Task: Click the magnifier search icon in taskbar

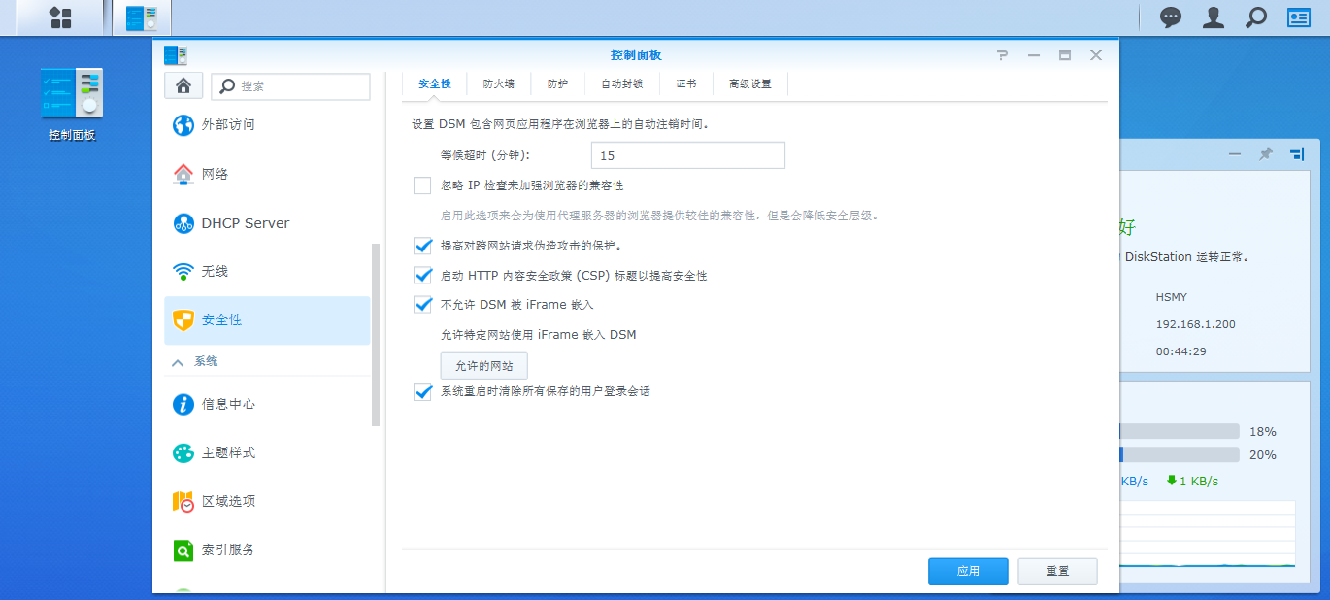Action: click(1256, 17)
